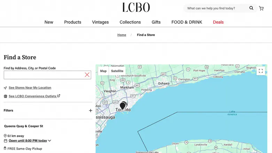This screenshot has width=272, height=153.
Task: Open the Products menu
Action: pyautogui.click(x=73, y=22)
